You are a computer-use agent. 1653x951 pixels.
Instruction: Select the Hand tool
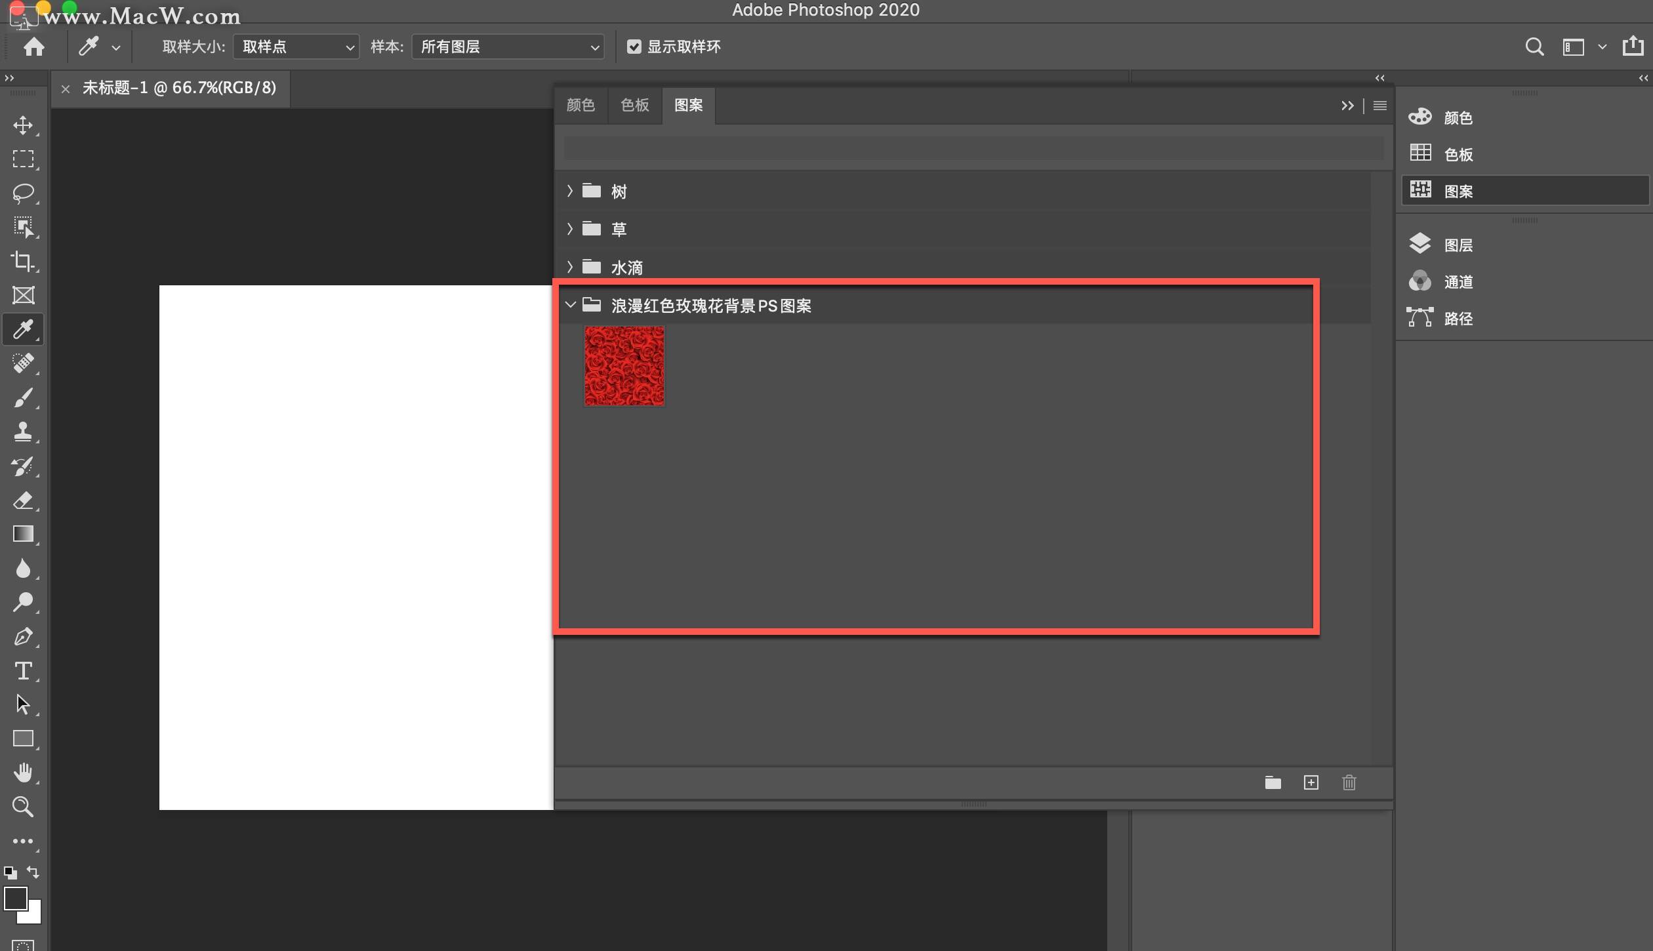pos(23,773)
